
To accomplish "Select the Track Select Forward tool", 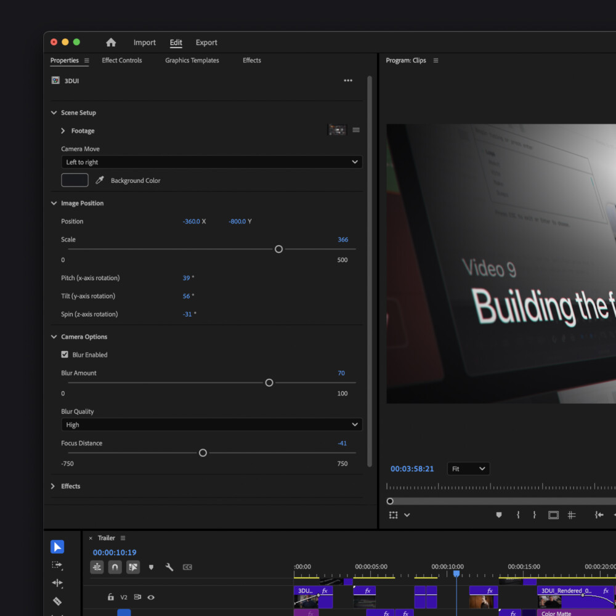I will pyautogui.click(x=57, y=565).
